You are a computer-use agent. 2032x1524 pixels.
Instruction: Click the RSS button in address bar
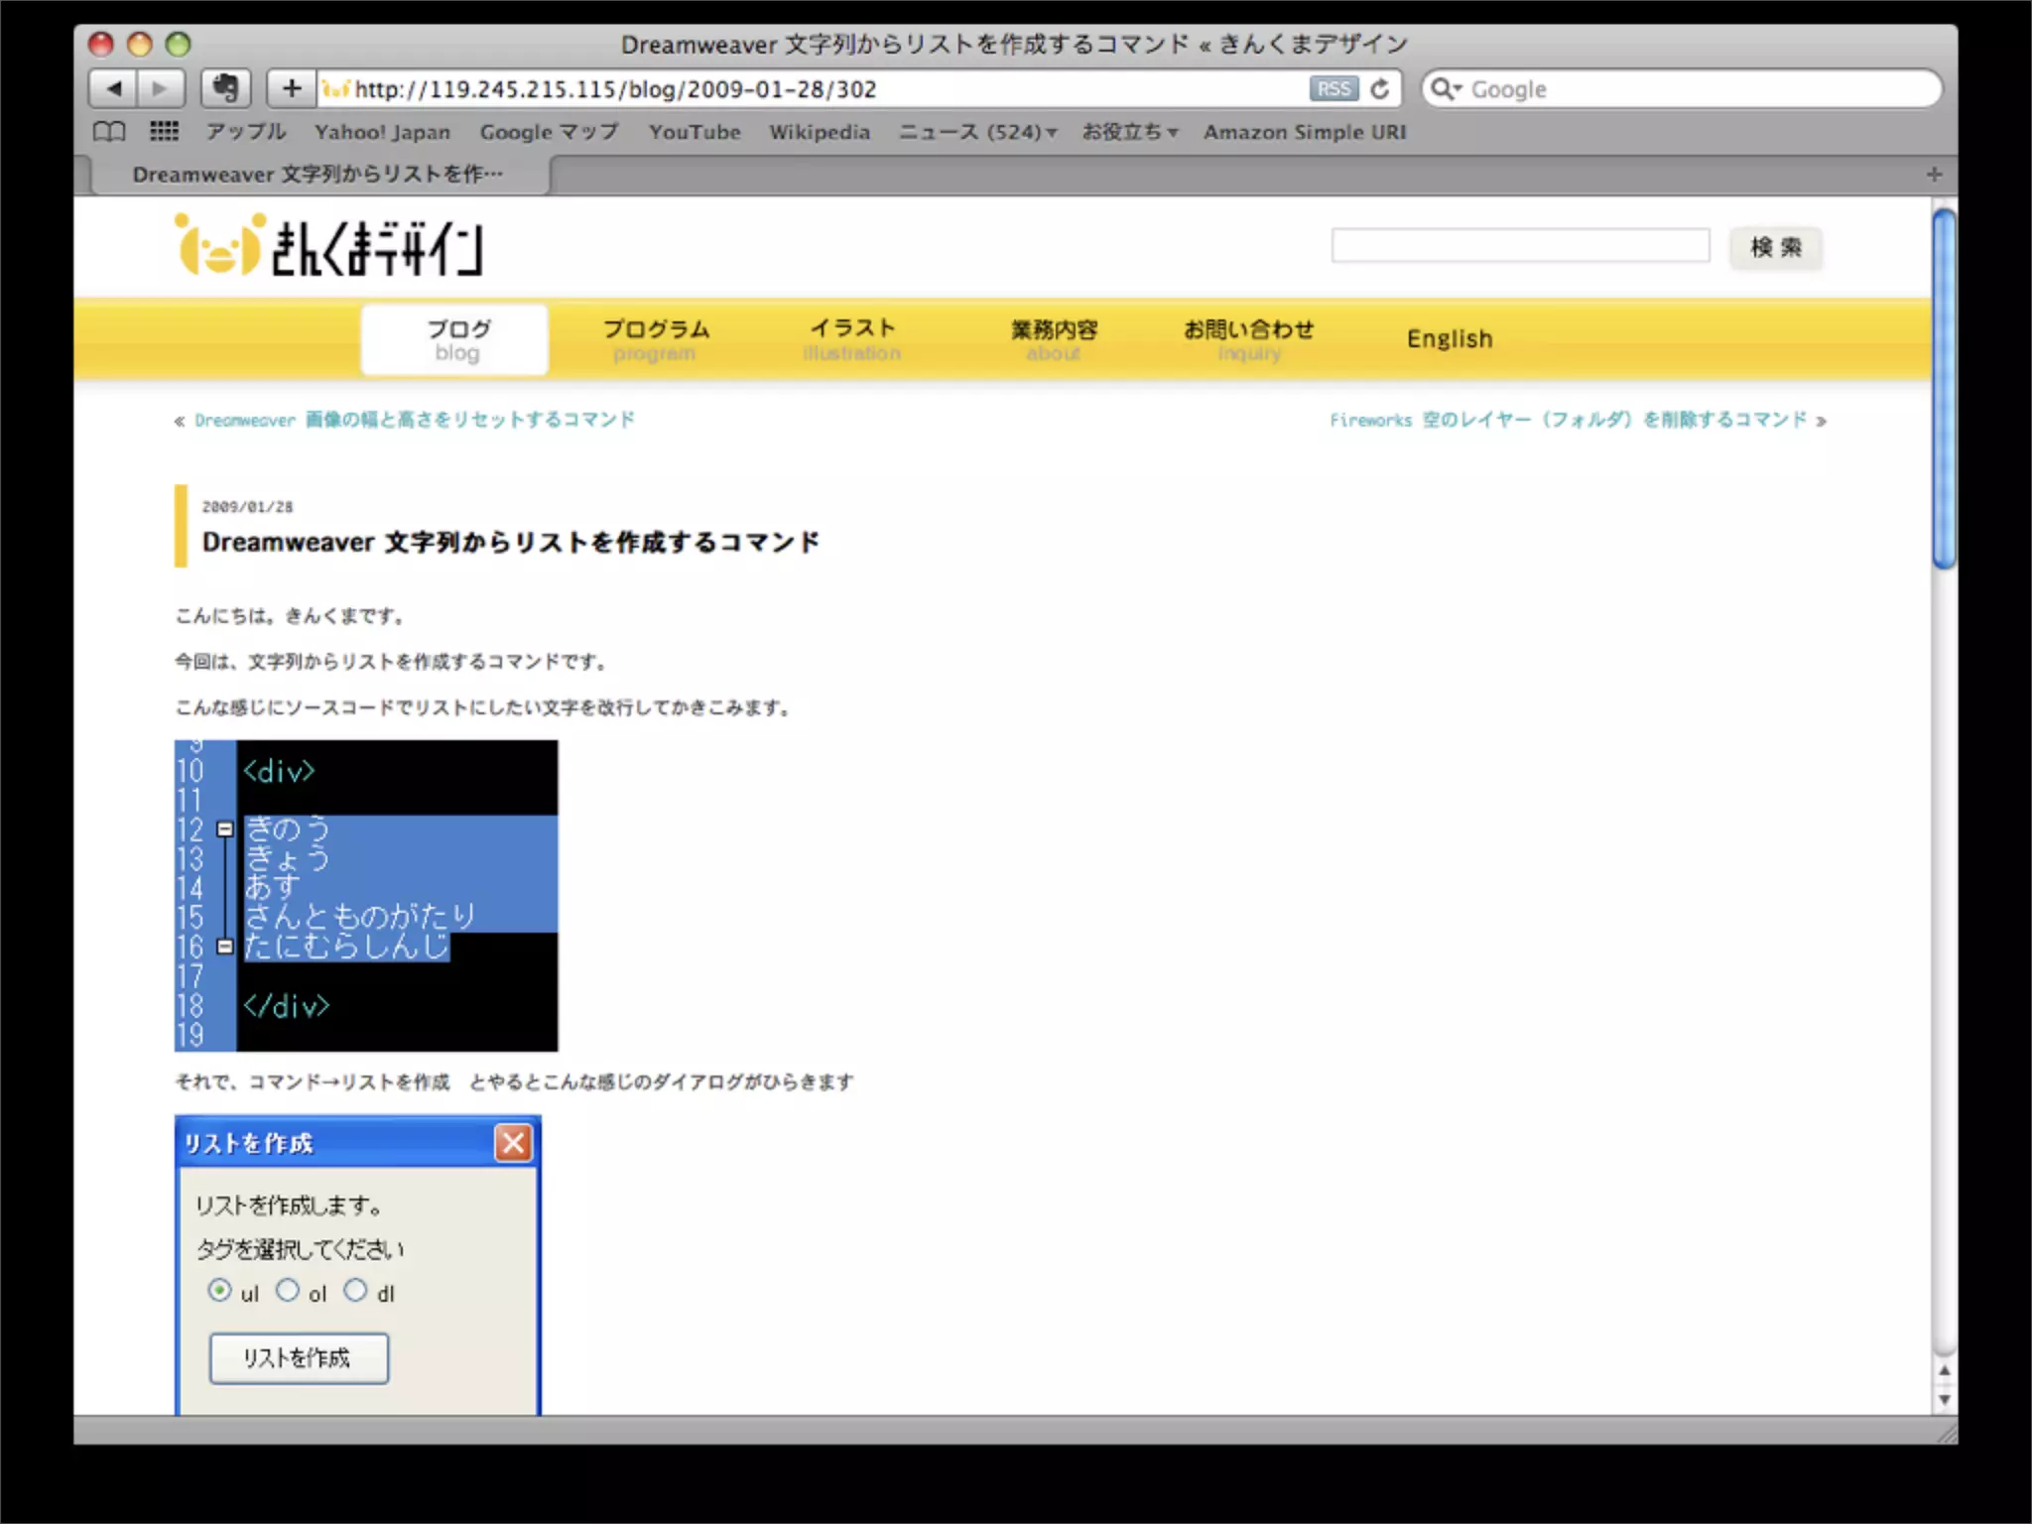click(1333, 89)
